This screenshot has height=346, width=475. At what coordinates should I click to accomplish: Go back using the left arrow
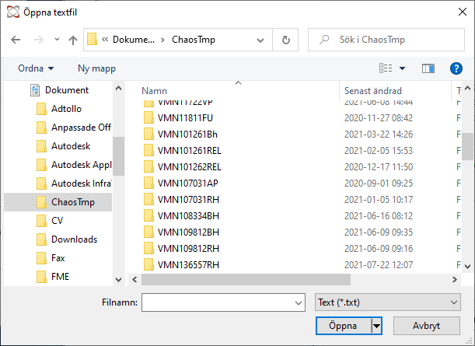[16, 40]
